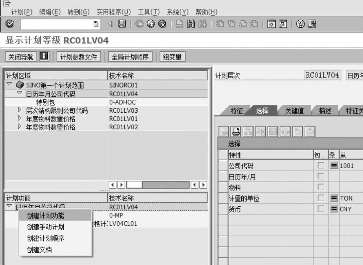
Task: Switch to the 描述 tab
Action: click(325, 111)
